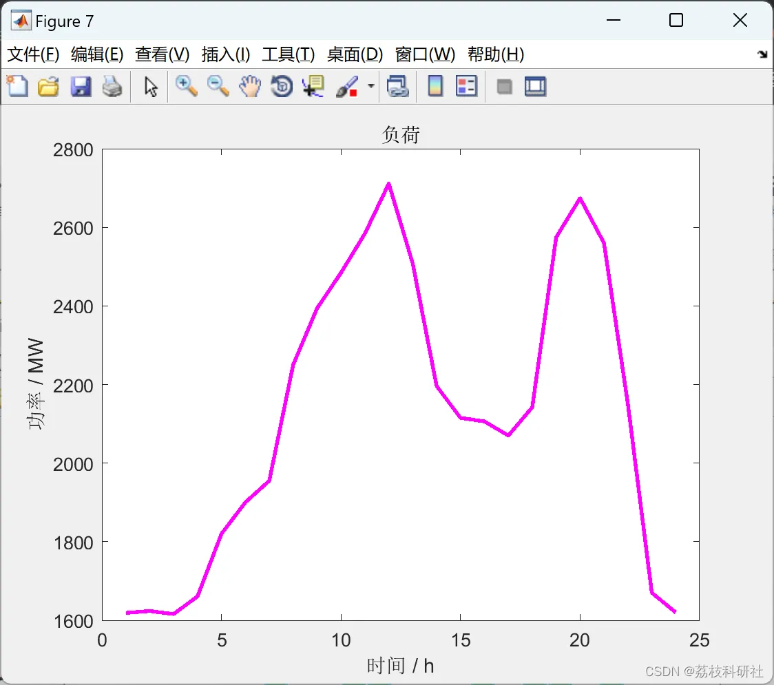The width and height of the screenshot is (774, 685).
Task: Click the y-axis tick label 1600
Action: pyautogui.click(x=73, y=622)
